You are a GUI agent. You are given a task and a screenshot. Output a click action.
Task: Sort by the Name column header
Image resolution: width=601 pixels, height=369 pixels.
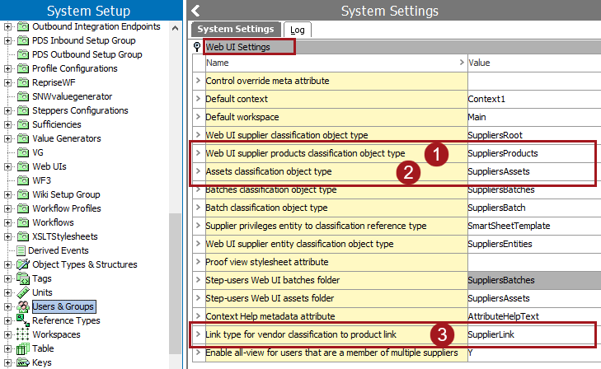tap(330, 63)
